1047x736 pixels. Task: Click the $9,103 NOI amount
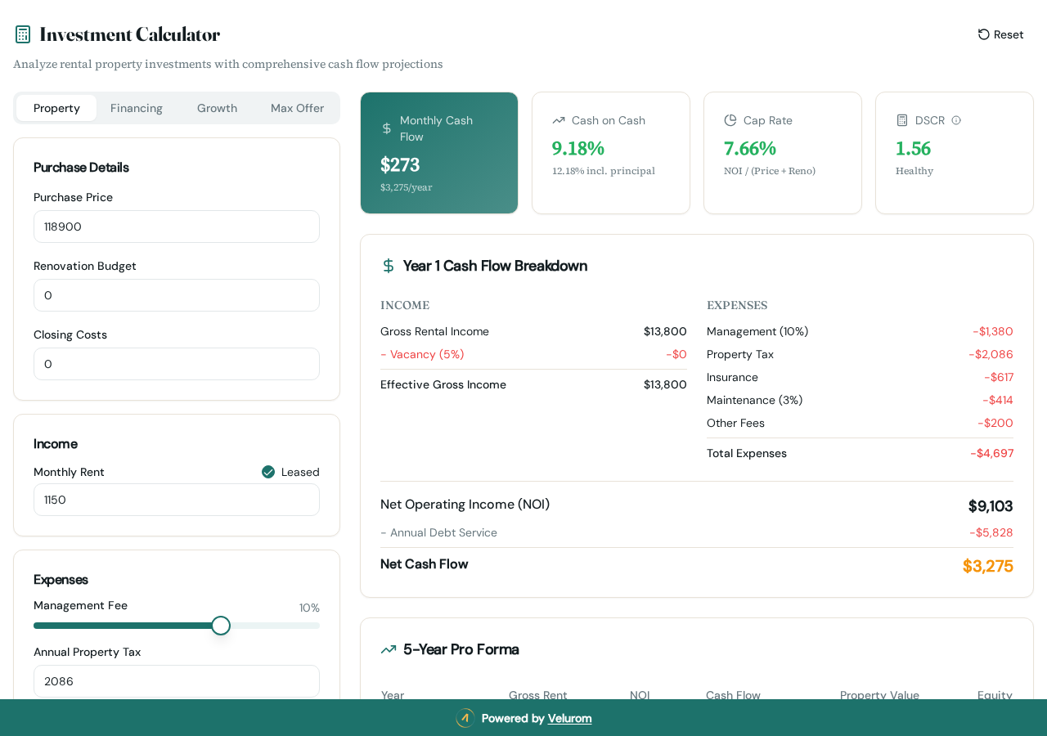991,506
